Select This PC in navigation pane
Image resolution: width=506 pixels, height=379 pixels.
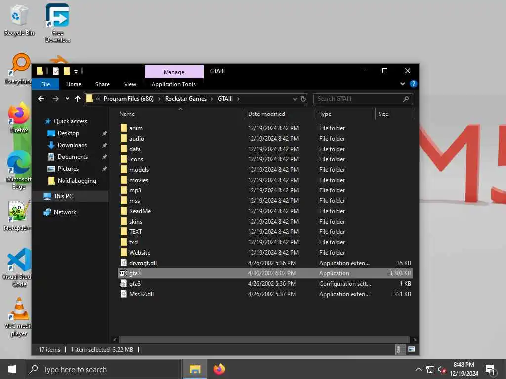(70, 196)
